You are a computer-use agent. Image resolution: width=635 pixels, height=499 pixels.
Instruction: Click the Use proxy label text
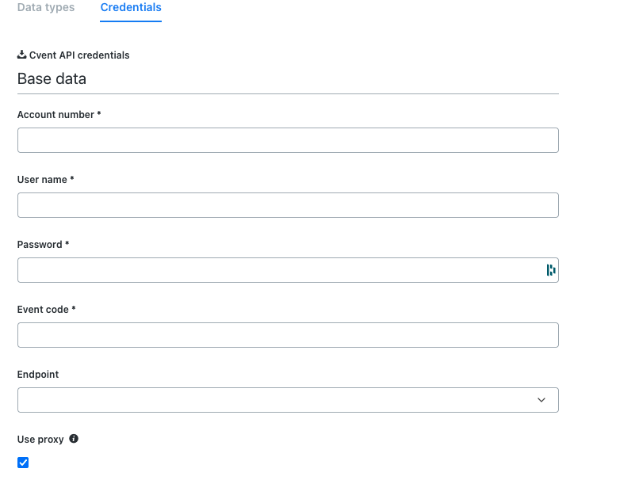[x=40, y=440]
